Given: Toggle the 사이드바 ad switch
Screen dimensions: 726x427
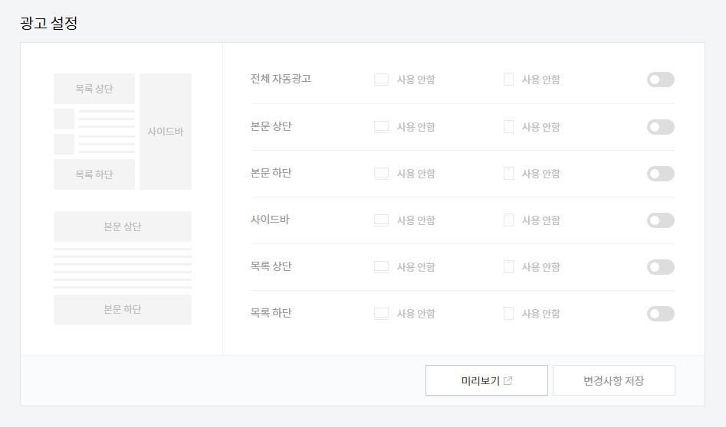Looking at the screenshot, I should [661, 220].
